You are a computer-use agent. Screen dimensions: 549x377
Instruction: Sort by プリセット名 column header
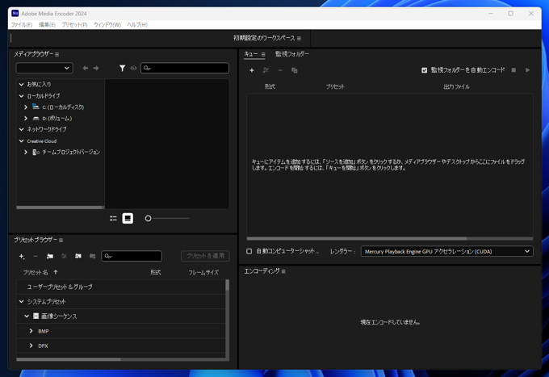click(x=36, y=272)
